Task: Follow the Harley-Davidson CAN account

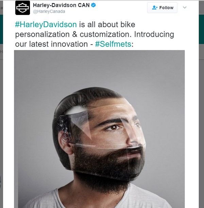Action: pos(162,7)
